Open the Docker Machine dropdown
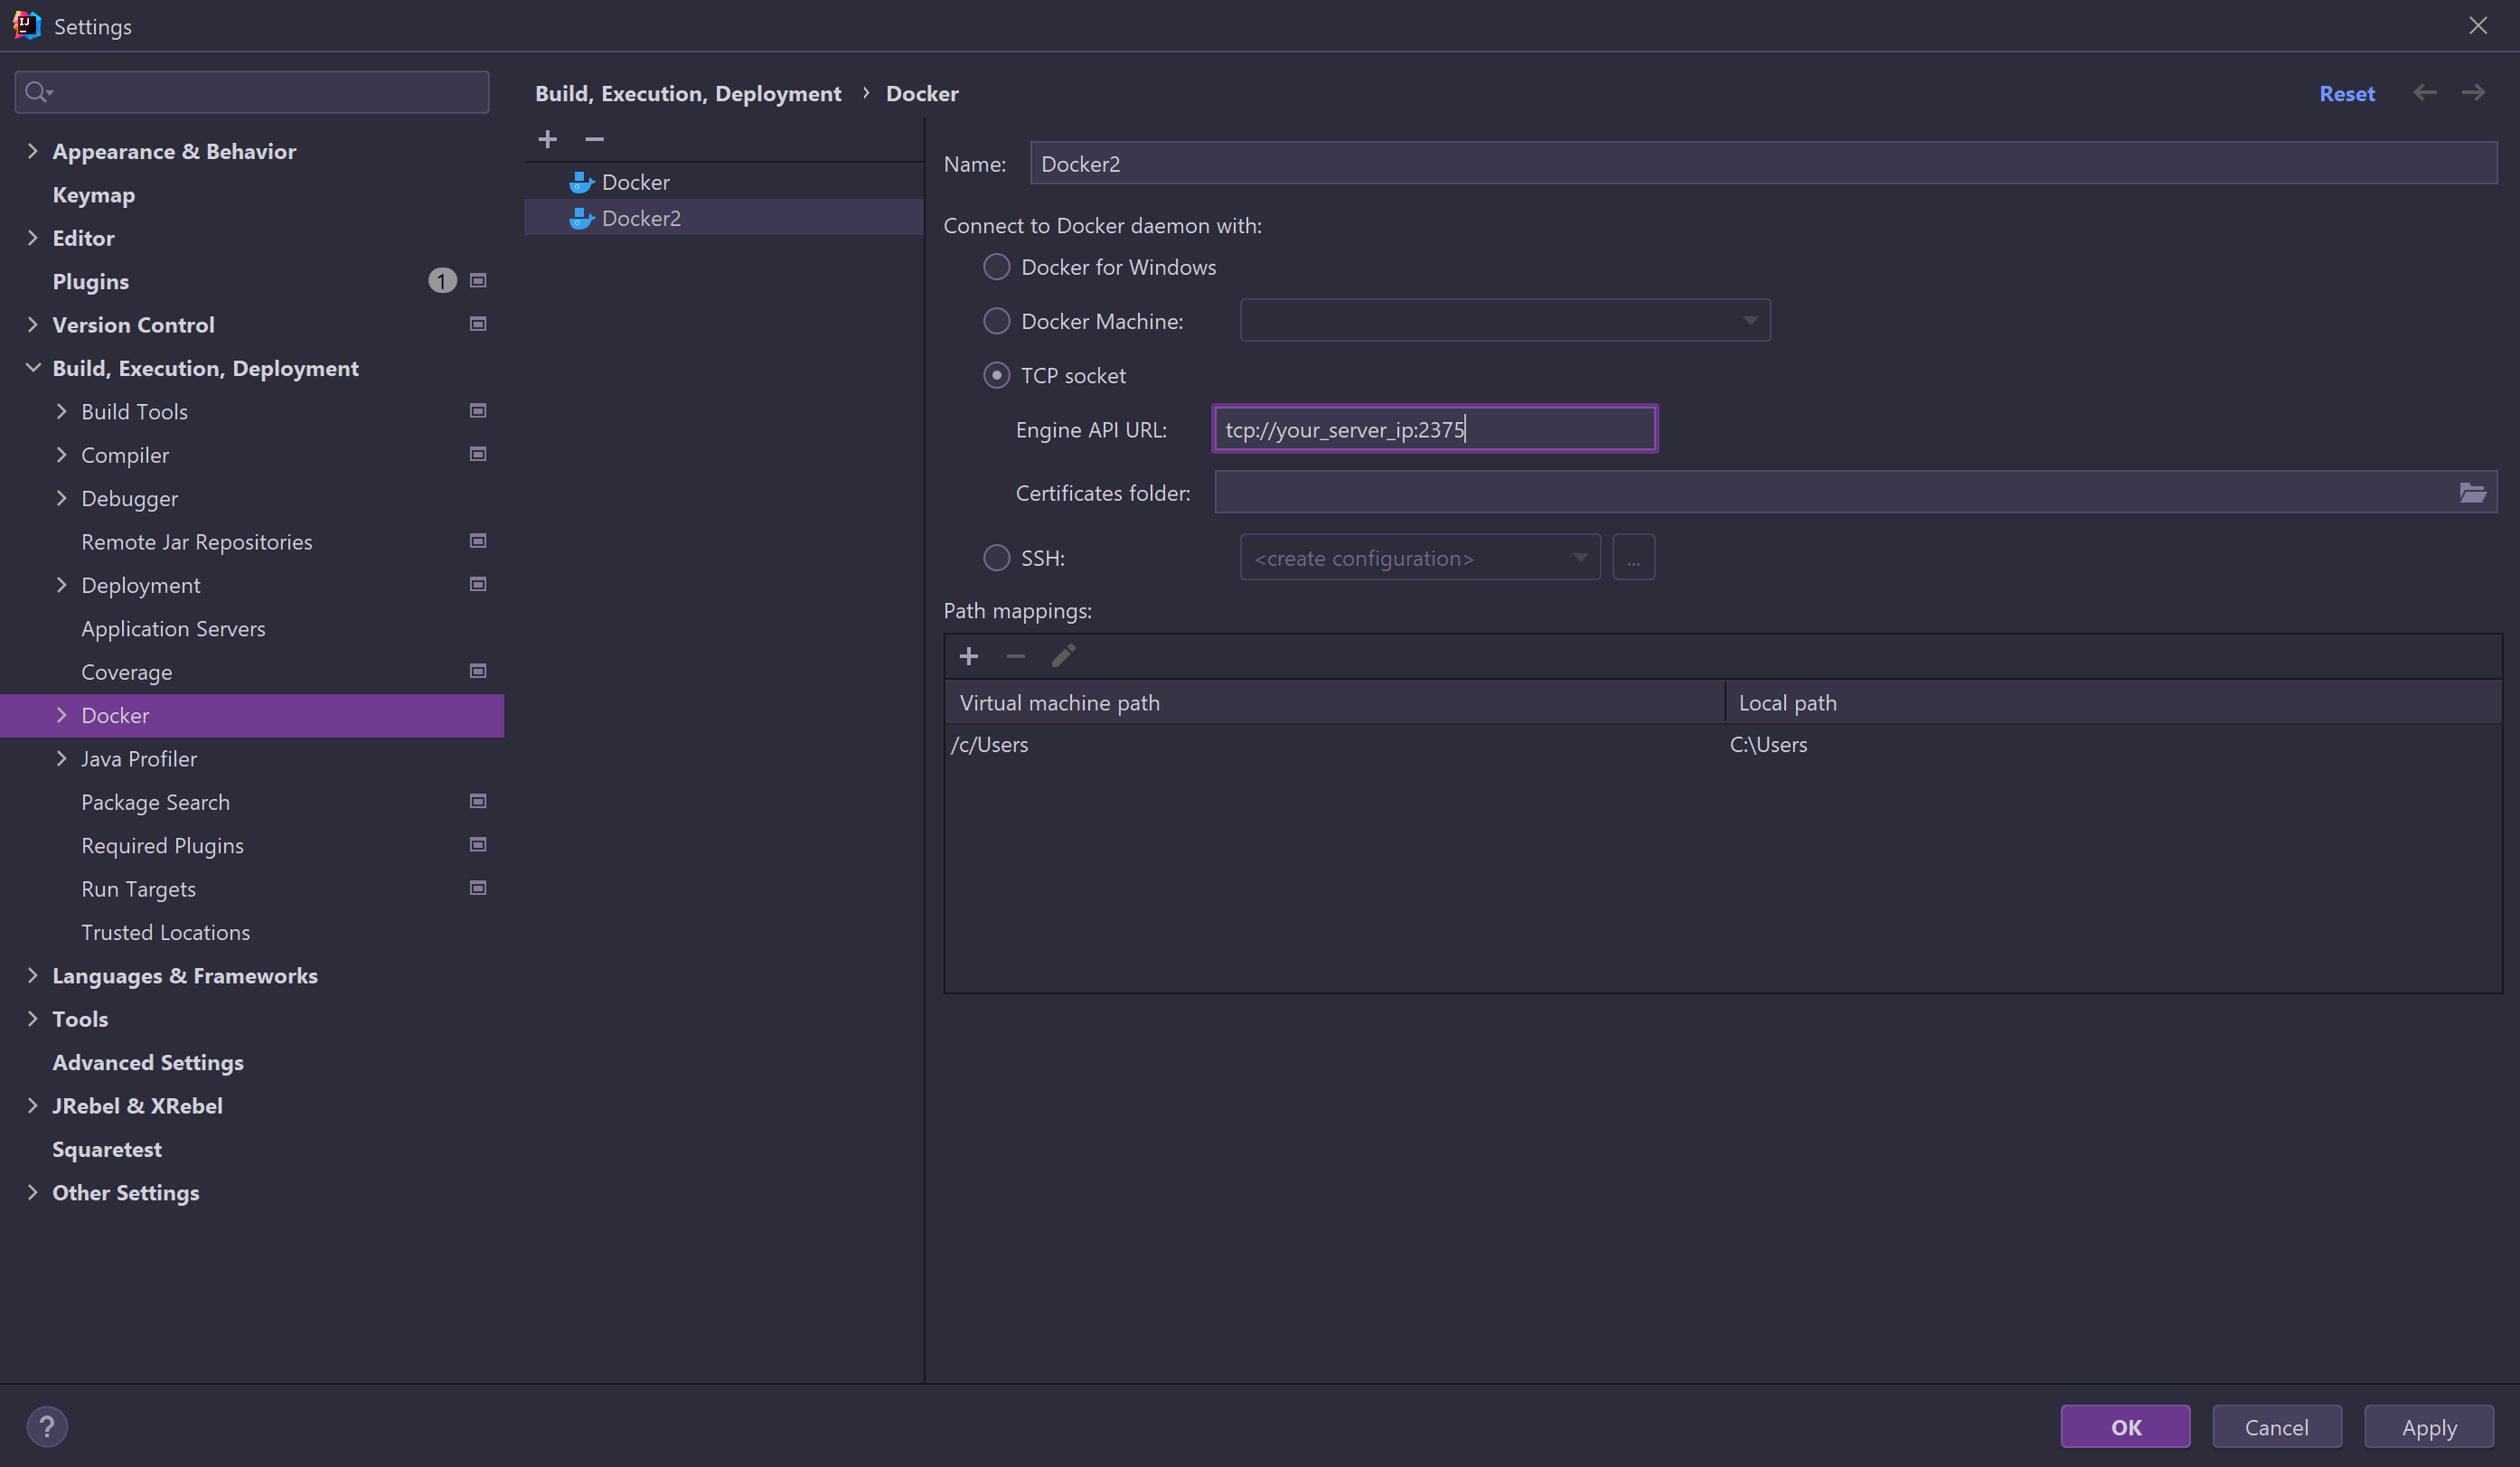Image resolution: width=2520 pixels, height=1467 pixels. click(x=1505, y=320)
